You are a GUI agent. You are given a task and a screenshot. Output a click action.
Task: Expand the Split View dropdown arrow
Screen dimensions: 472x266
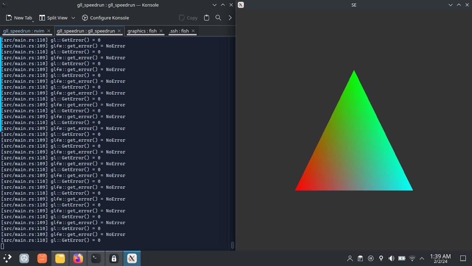pos(73,18)
